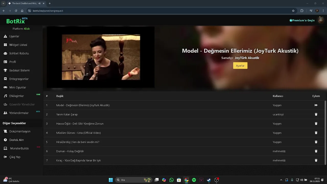This screenshot has height=184, width=327.
Task: Click the Çıkış Yap logout icon
Action: [x=5, y=157]
